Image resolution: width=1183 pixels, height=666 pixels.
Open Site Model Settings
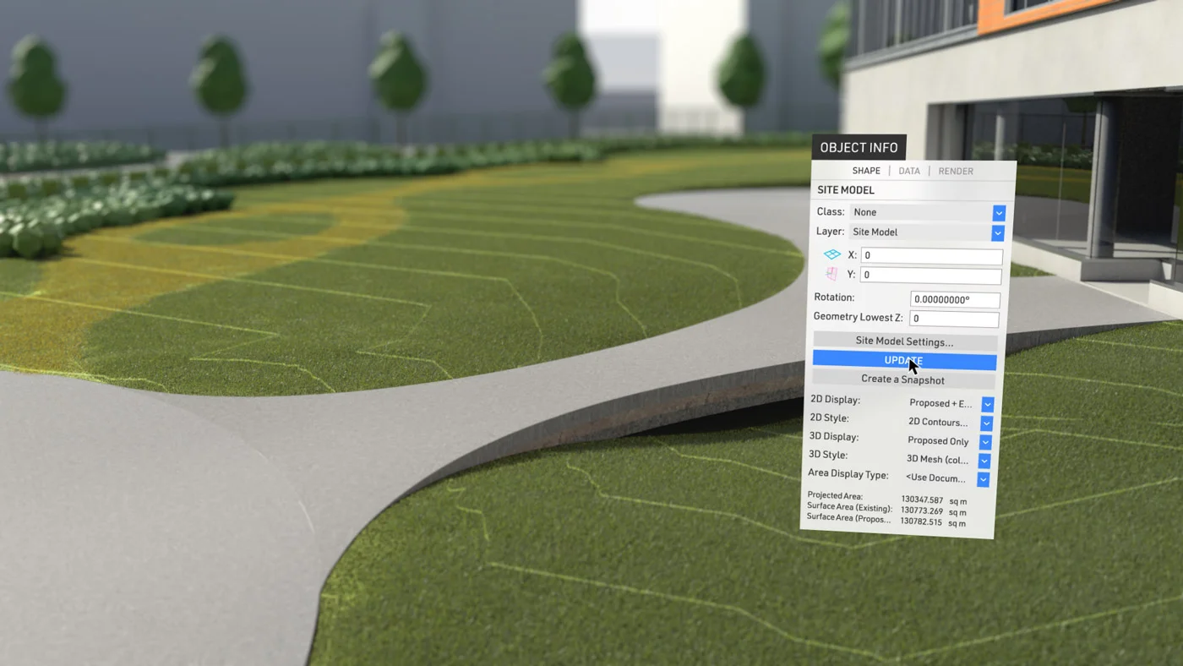905,341
